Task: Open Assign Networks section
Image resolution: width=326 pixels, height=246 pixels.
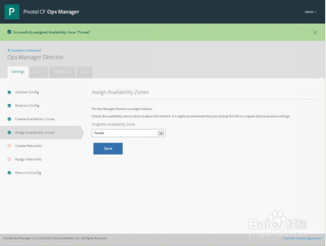Action: click(28, 159)
